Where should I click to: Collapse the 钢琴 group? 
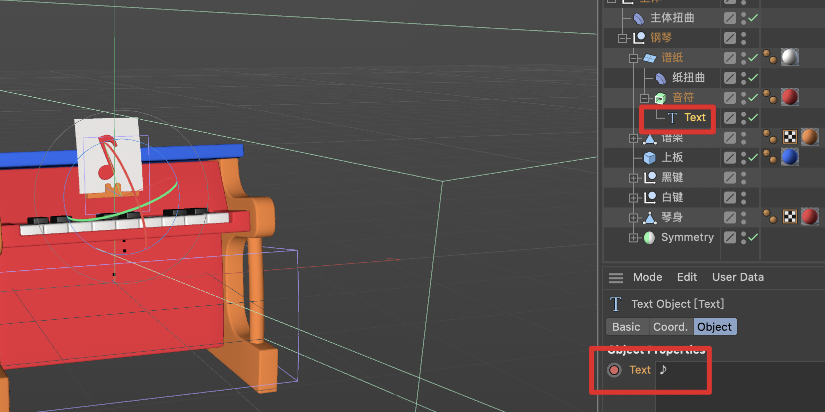coord(623,38)
